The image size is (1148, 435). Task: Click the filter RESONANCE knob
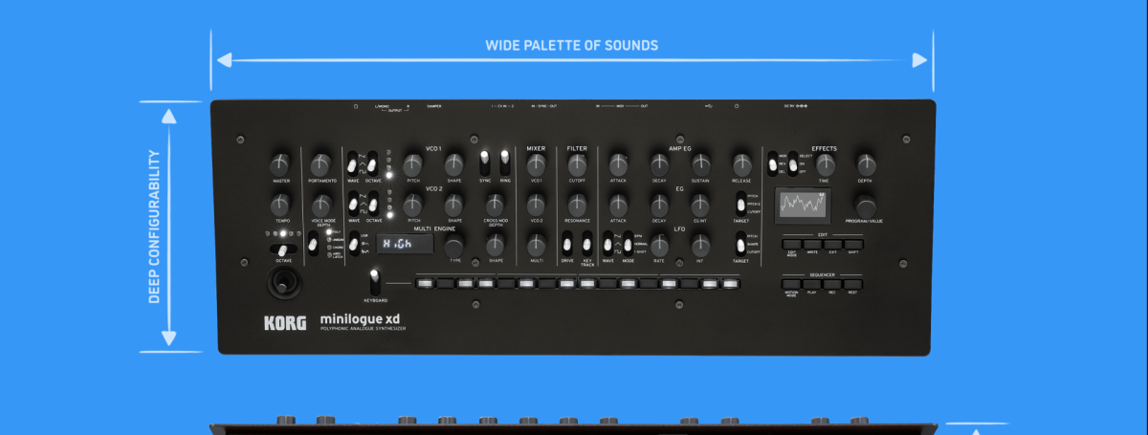tap(577, 205)
